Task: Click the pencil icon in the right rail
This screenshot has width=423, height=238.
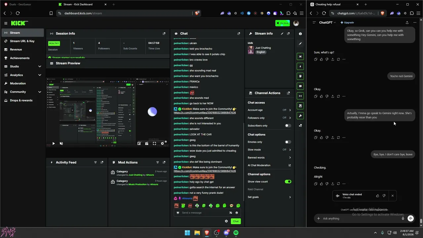Action: 300,43
